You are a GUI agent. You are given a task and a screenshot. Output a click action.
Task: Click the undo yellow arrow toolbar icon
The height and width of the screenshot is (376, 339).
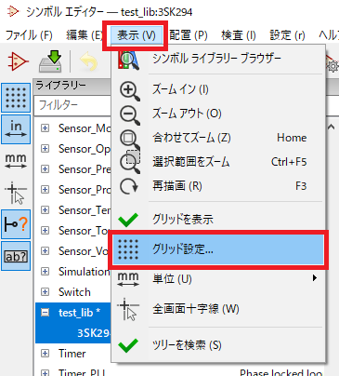click(89, 61)
